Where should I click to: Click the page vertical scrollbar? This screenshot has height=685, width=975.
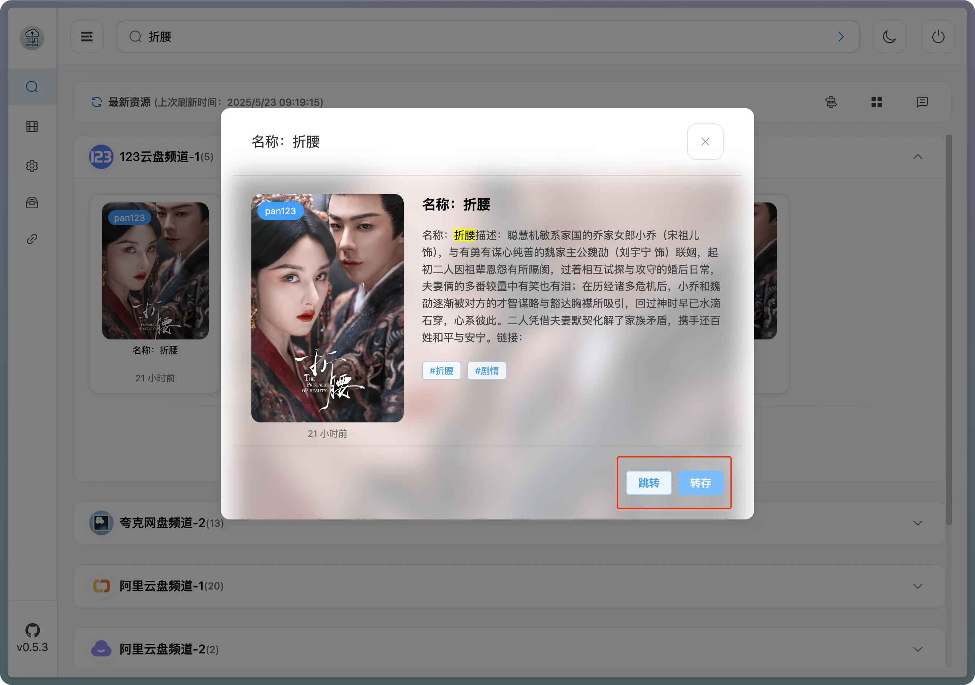click(949, 330)
